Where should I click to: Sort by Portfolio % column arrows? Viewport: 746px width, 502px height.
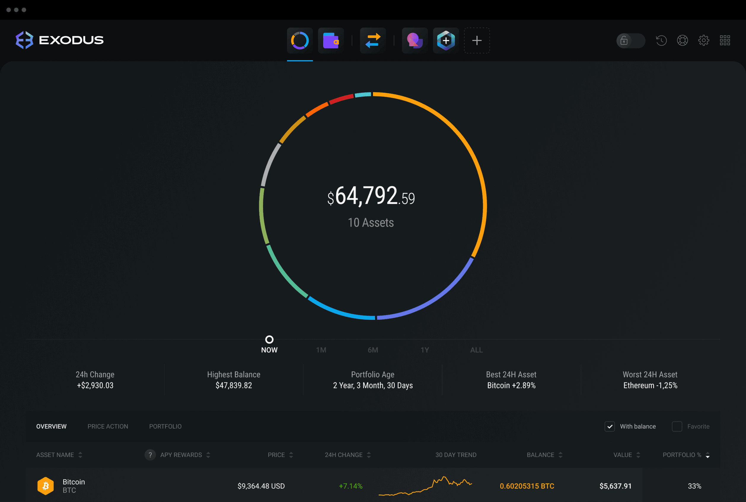(x=707, y=455)
